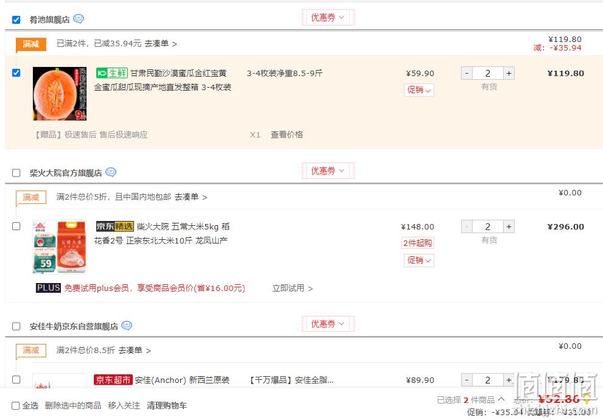
Task: Click 3-4枚装净重8.5-9斤 specification text
Action: point(284,73)
